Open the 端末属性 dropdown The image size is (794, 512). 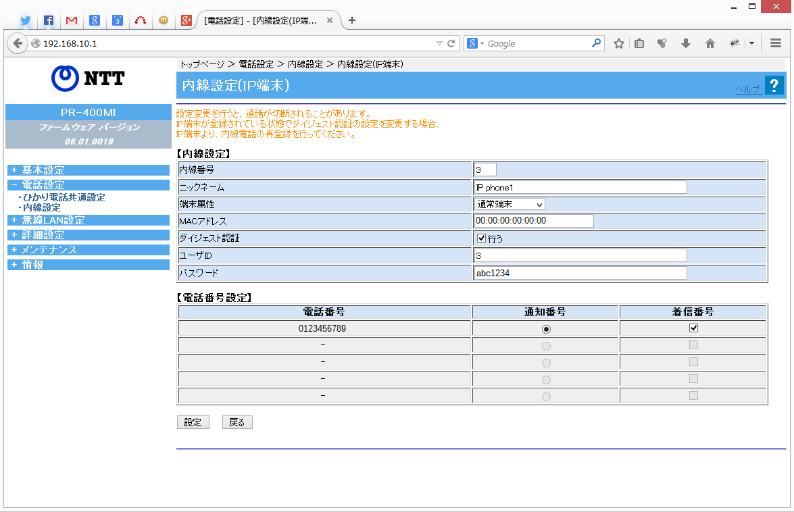coord(510,205)
